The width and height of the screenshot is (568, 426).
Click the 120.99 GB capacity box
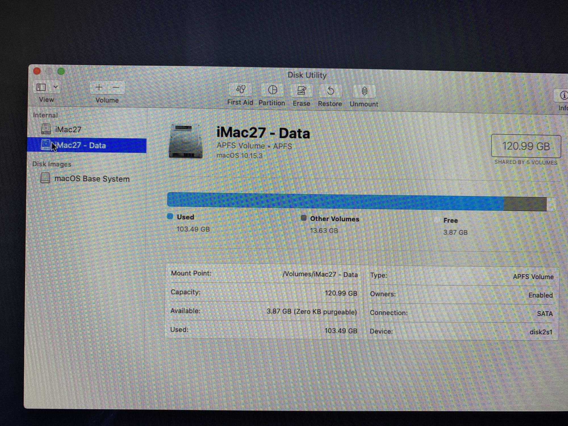click(526, 146)
